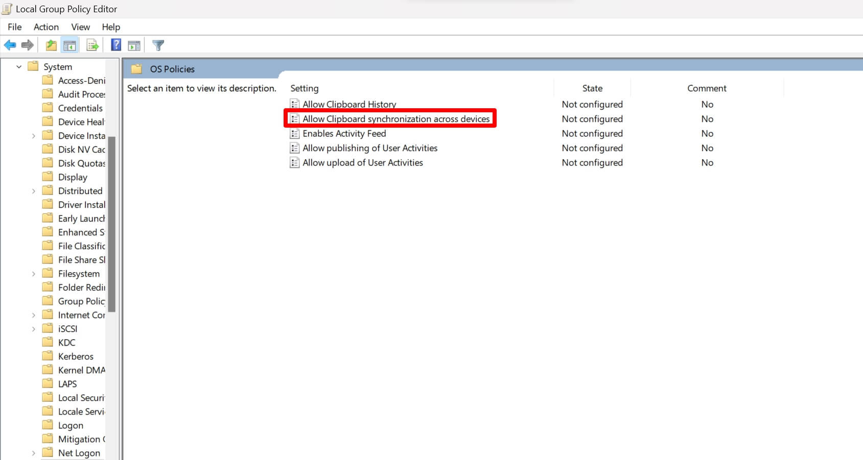The image size is (863, 460).
Task: Click the Allow upload of User Activities icon
Action: pyautogui.click(x=295, y=162)
